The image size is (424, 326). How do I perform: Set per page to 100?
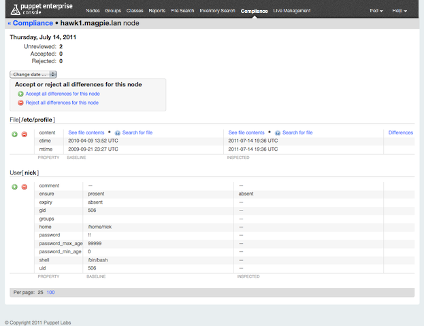tap(50, 293)
